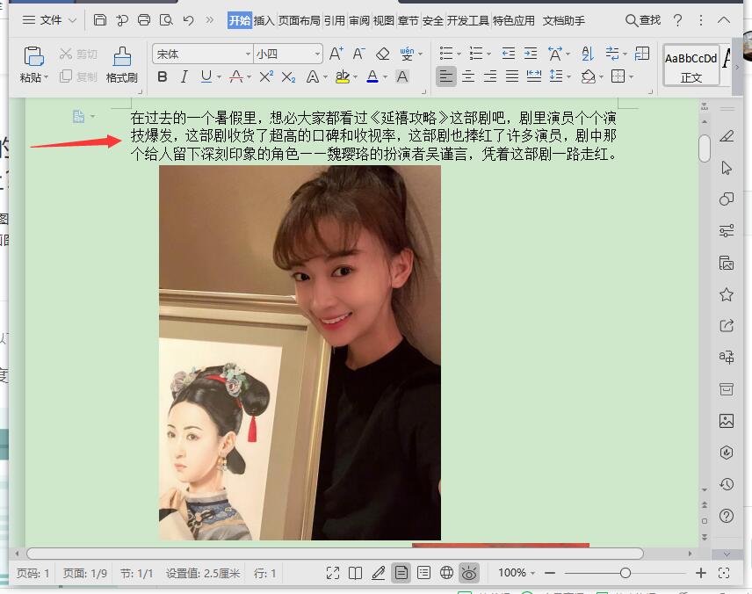The width and height of the screenshot is (752, 594).
Task: Switch to the 插入 tab
Action: point(264,20)
